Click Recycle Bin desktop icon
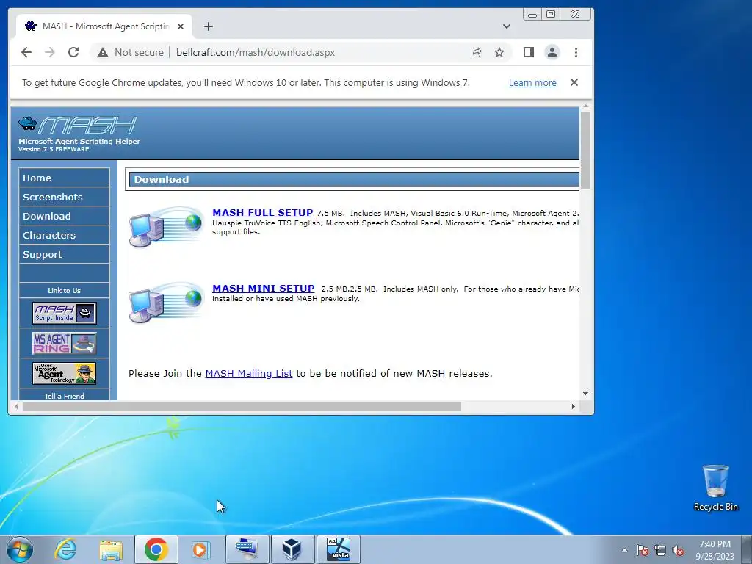This screenshot has height=564, width=752. (x=715, y=488)
